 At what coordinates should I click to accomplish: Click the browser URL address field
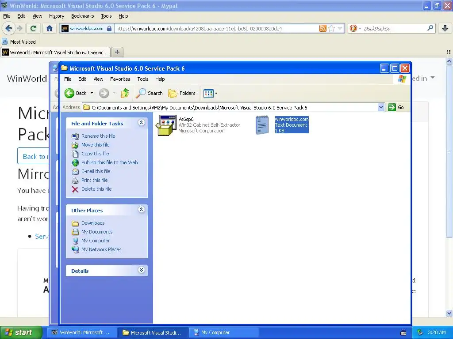tap(217, 29)
